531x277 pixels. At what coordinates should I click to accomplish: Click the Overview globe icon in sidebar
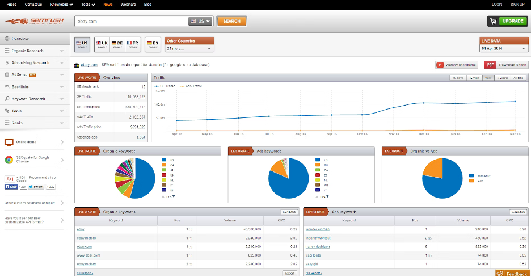[x=7, y=39]
